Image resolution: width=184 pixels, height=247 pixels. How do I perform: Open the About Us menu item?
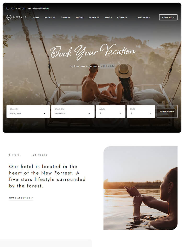pos(50,17)
